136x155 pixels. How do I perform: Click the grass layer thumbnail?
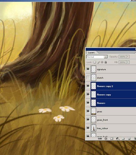[x=93, y=111]
